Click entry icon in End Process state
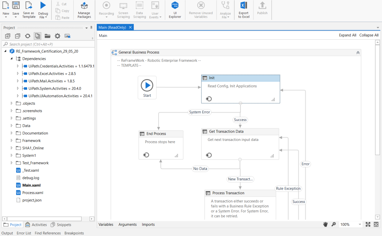Image resolution: width=382 pixels, height=236 pixels. (146, 155)
